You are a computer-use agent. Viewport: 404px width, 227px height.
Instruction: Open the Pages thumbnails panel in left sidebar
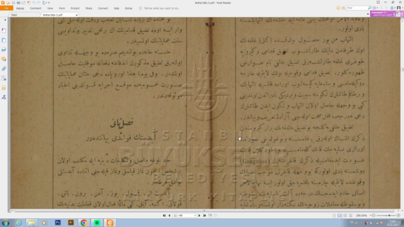[x=4, y=40]
